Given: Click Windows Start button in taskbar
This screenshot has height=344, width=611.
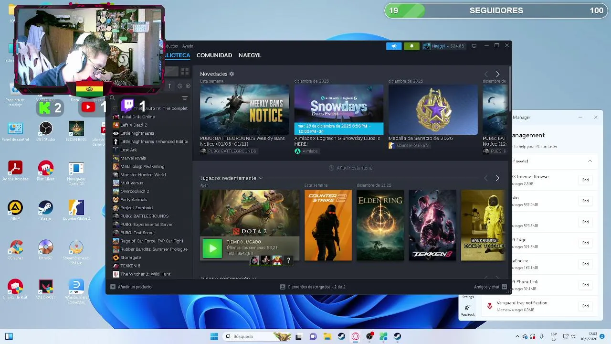Looking at the screenshot, I should click(x=214, y=336).
